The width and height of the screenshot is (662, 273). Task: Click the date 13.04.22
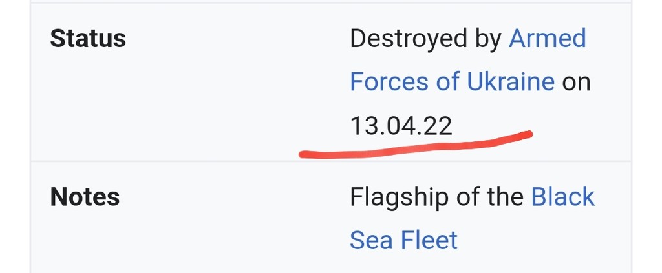click(401, 125)
